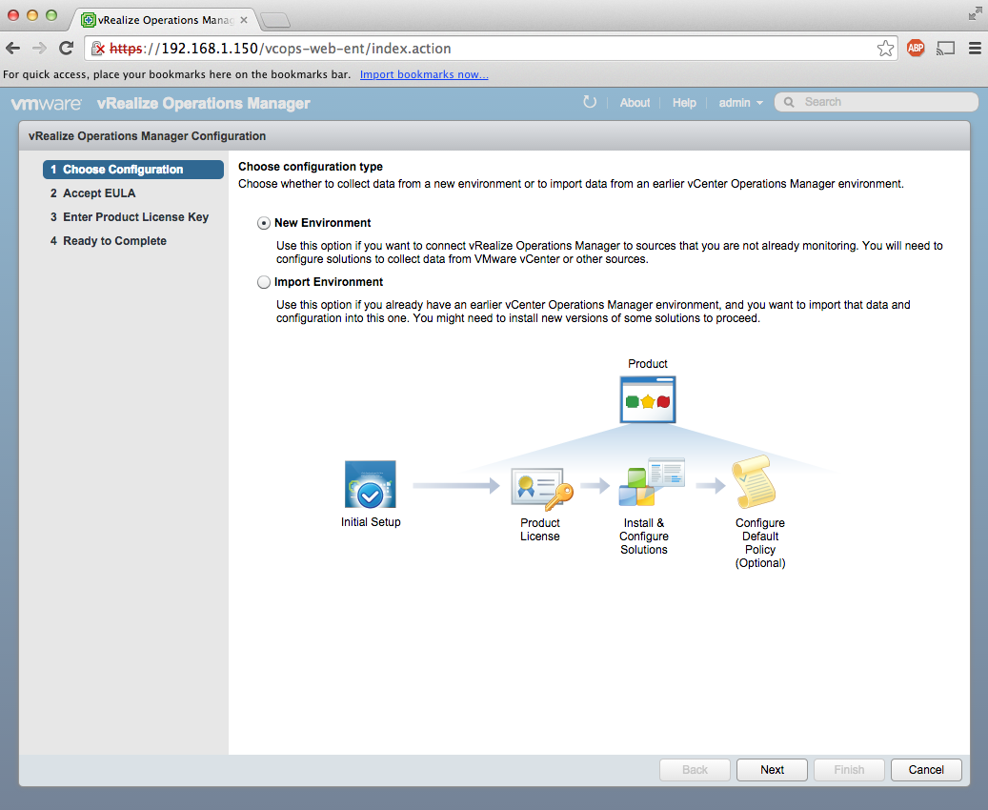The height and width of the screenshot is (810, 988).
Task: Cancel the configuration wizard
Action: [926, 770]
